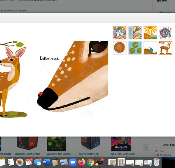Restore the first minimized Preview window

(112, 162)
